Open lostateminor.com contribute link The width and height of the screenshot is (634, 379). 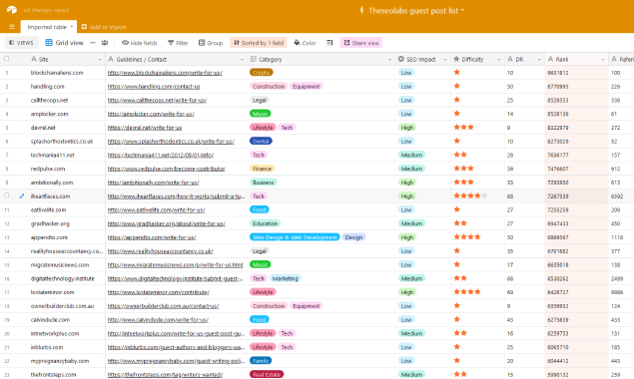tap(159, 292)
